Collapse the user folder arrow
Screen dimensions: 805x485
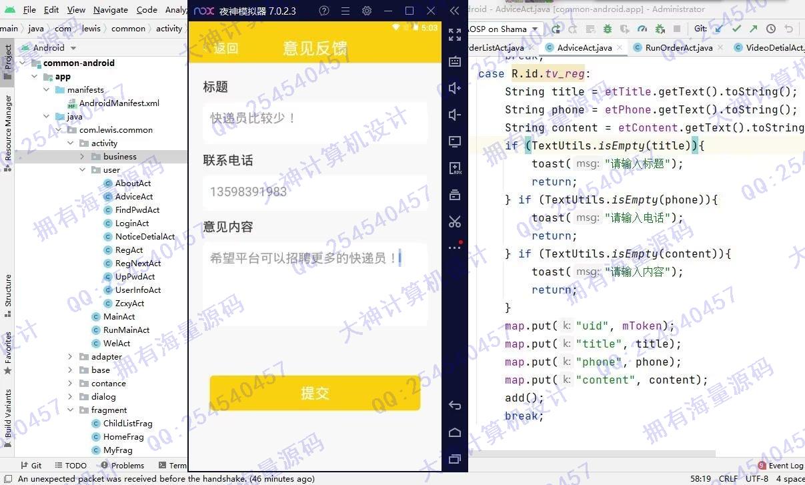83,170
